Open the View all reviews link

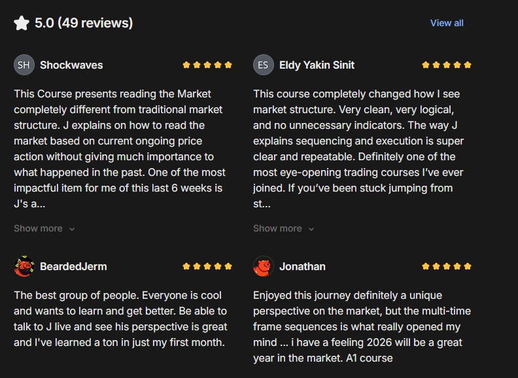(447, 23)
